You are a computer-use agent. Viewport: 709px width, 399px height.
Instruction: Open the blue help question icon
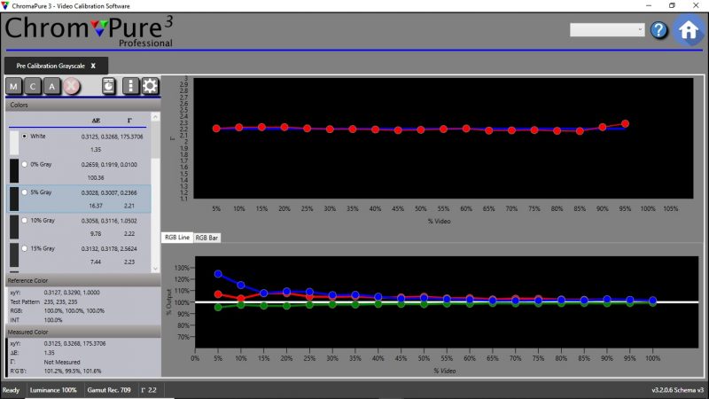pyautogui.click(x=658, y=30)
